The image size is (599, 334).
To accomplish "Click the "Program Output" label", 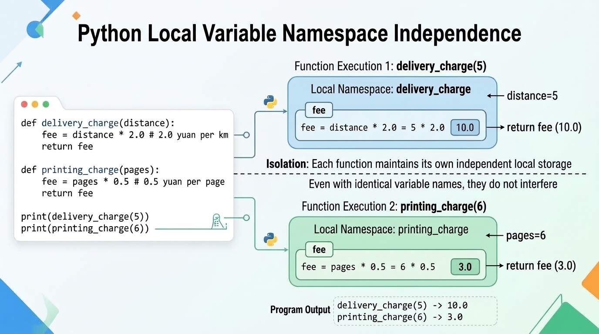I will [300, 310].
